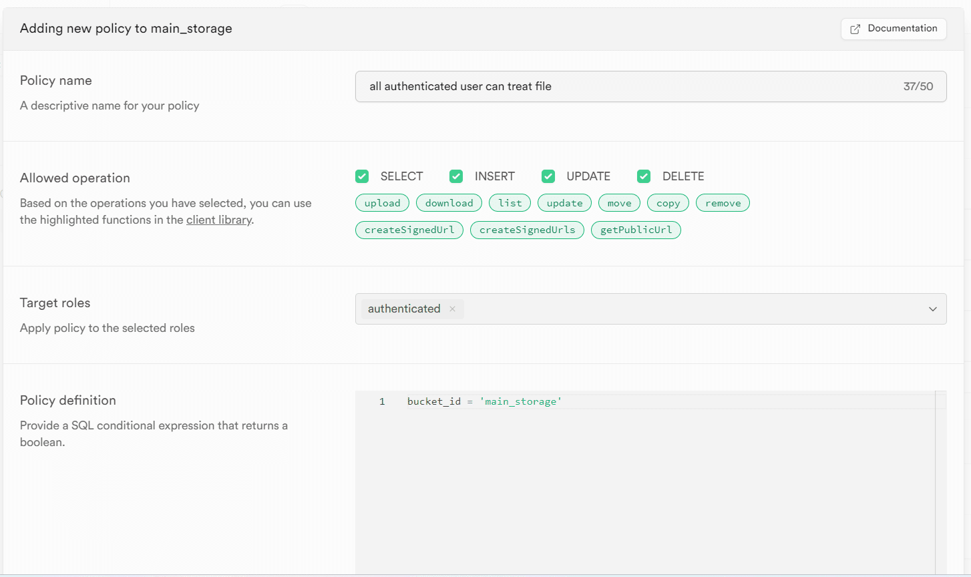Click the external link icon beside Documentation

click(x=855, y=29)
